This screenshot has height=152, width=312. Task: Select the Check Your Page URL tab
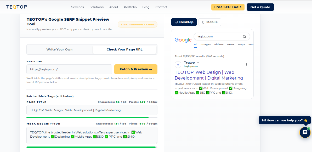click(124, 49)
